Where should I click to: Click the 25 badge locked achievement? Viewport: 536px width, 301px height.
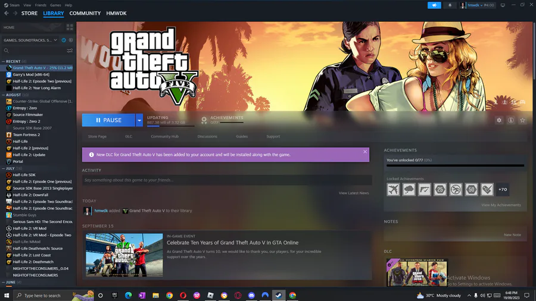coord(440,189)
